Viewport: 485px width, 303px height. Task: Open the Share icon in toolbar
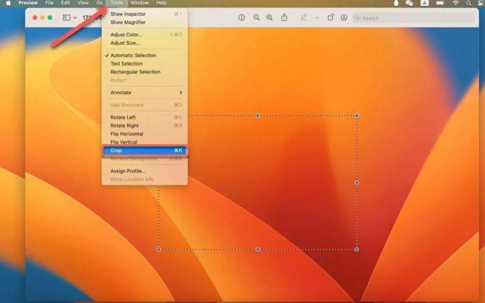(x=284, y=18)
